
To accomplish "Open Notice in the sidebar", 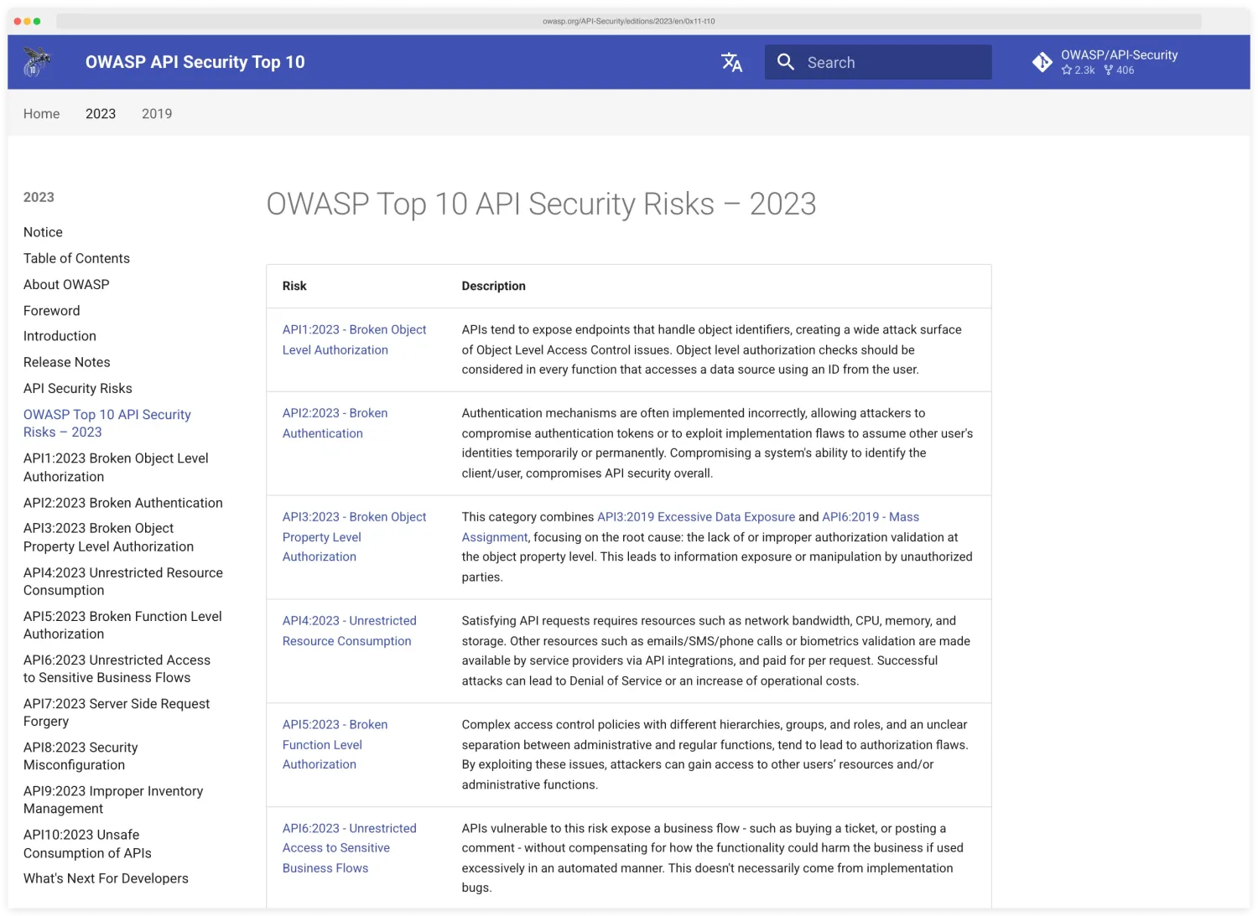I will [43, 232].
